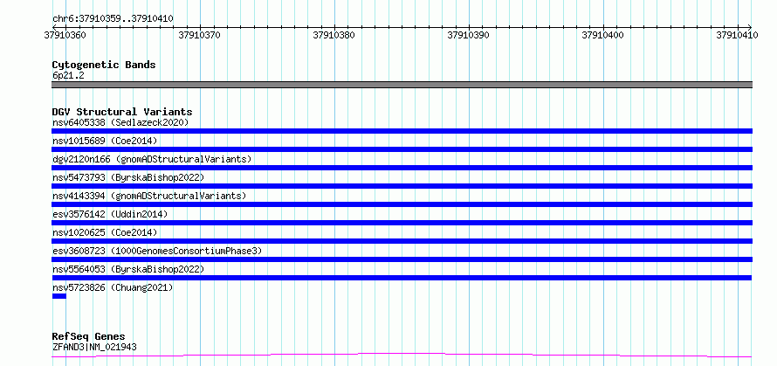Click the blue bar under nsv1015689

[x=402, y=149]
